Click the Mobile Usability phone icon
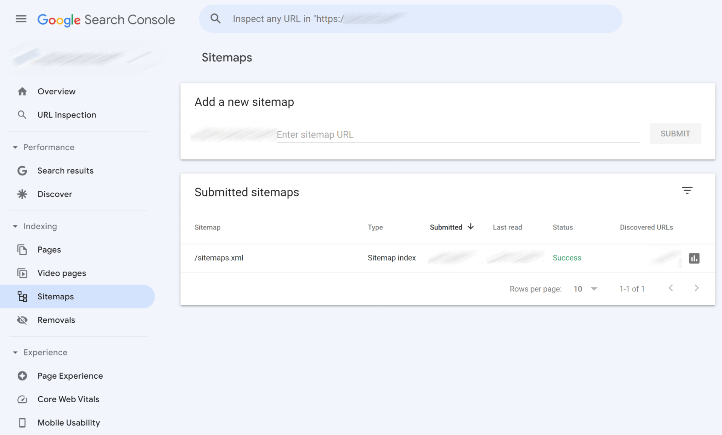The height and width of the screenshot is (435, 722). click(x=22, y=423)
